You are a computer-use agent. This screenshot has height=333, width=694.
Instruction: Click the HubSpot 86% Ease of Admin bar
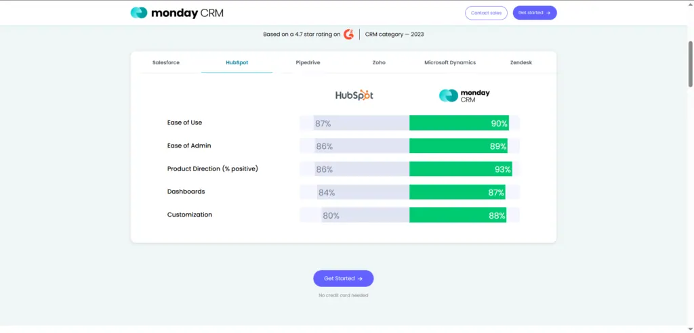click(x=362, y=146)
